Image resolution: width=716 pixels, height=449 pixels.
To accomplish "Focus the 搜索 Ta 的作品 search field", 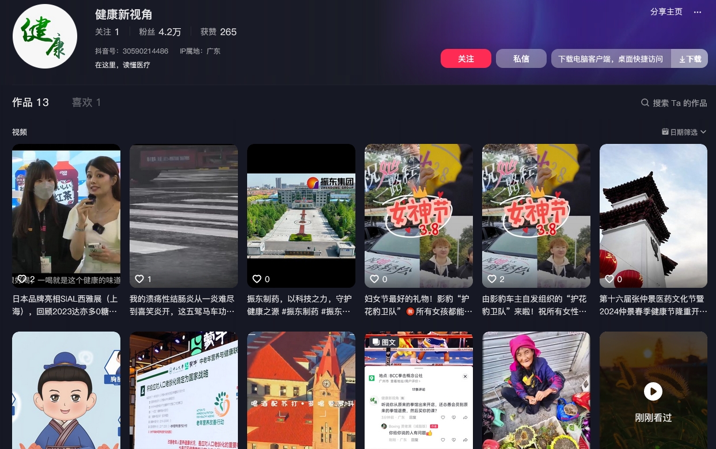I will pyautogui.click(x=680, y=103).
